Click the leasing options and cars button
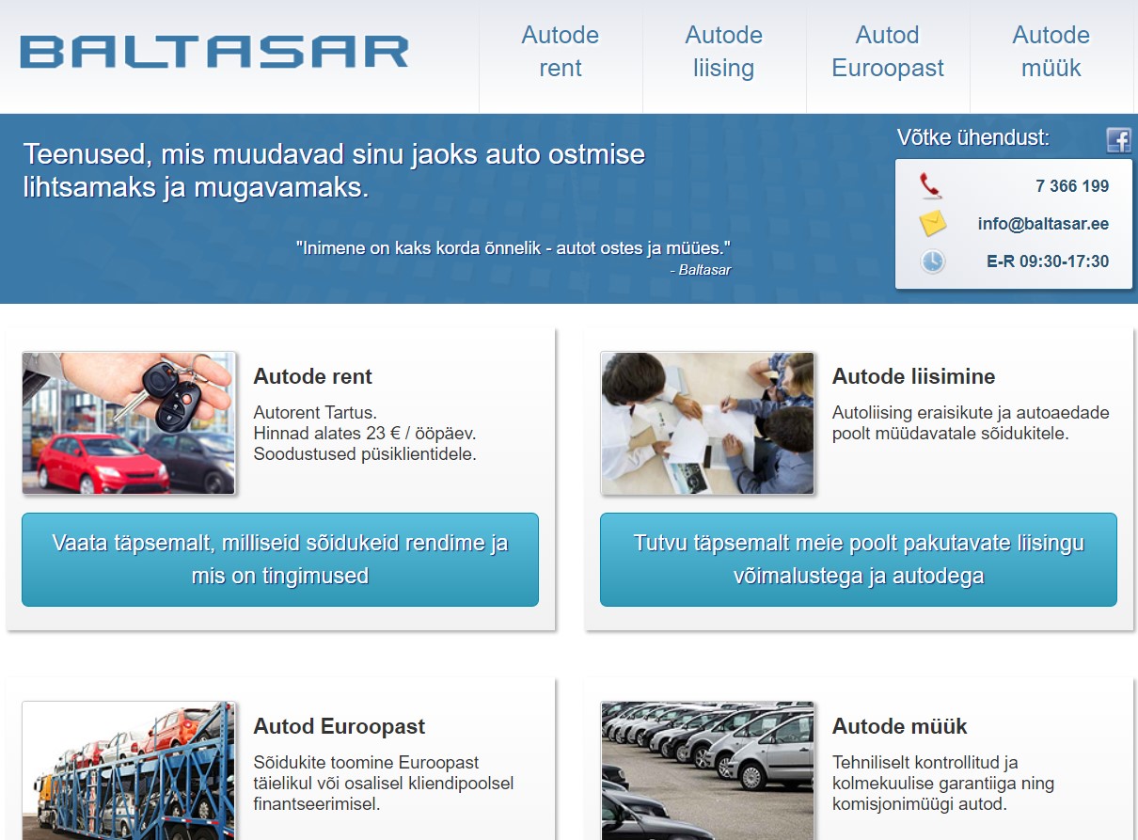The height and width of the screenshot is (840, 1138). pos(859,560)
